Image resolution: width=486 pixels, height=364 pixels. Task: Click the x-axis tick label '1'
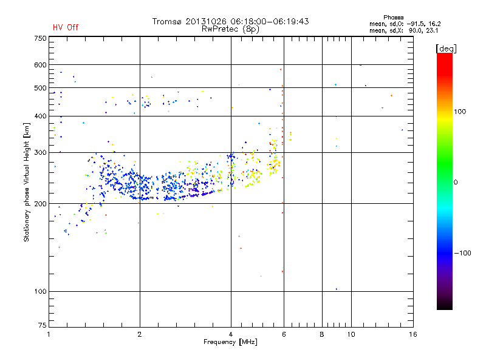[49, 334]
